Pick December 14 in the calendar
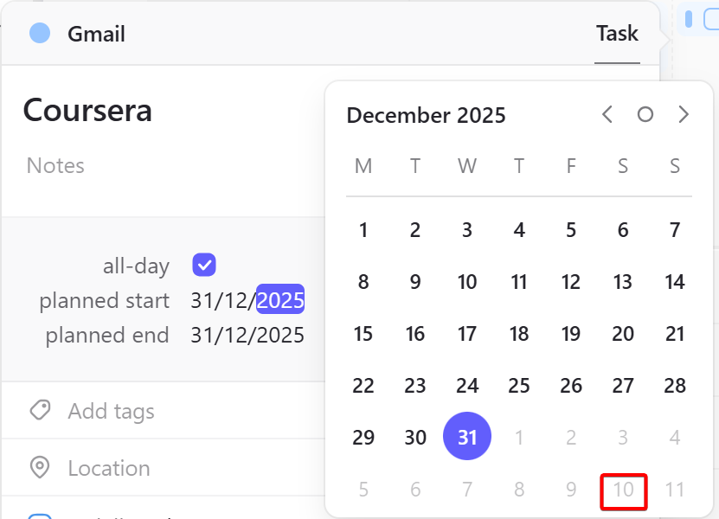The width and height of the screenshot is (719, 519). point(675,281)
